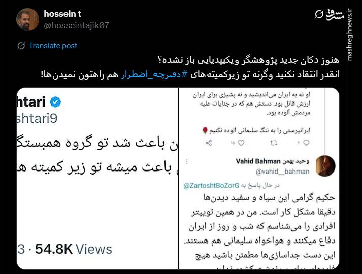The height and width of the screenshot is (274, 362).
Task: Click the hossein t display name
Action: 63,14
